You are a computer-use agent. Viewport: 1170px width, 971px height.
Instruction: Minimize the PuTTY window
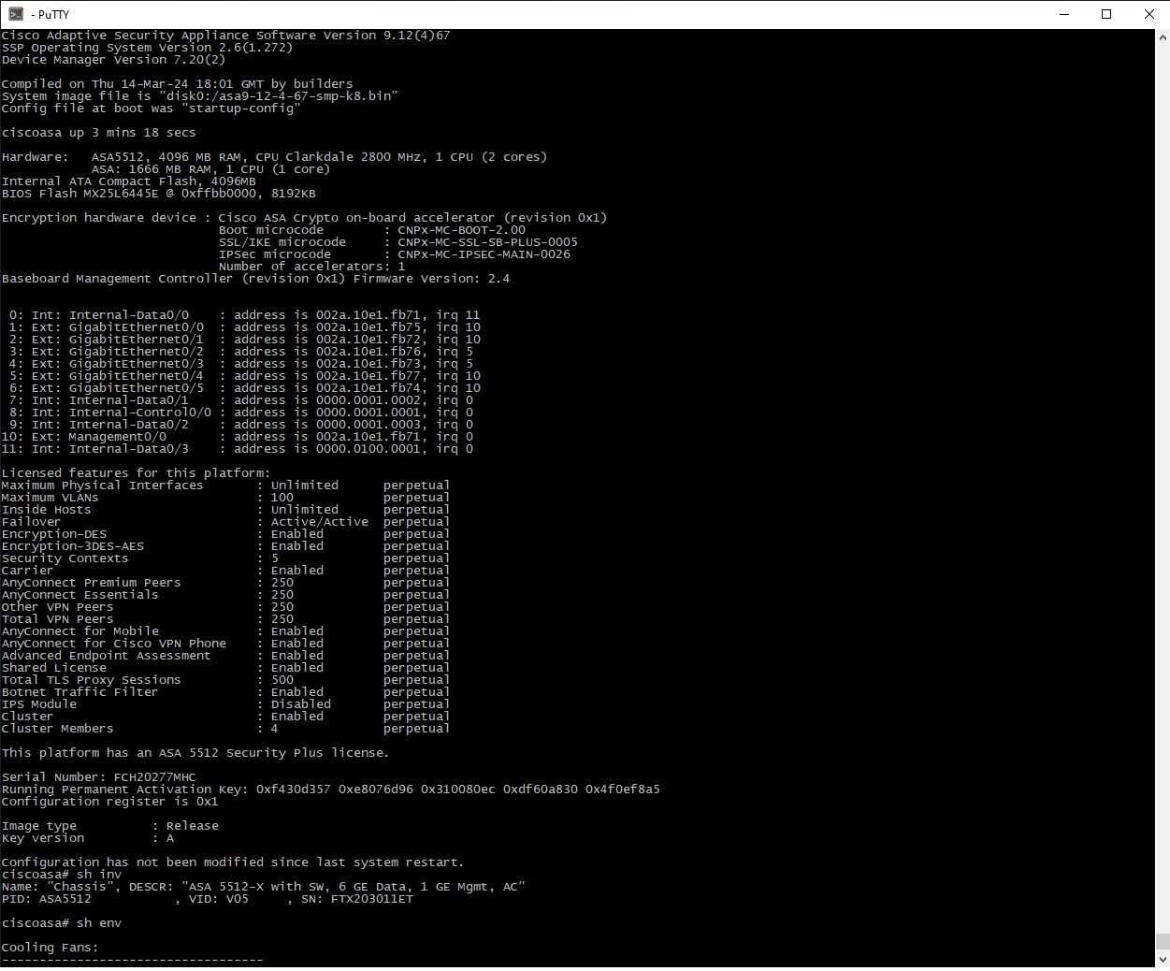(1064, 14)
